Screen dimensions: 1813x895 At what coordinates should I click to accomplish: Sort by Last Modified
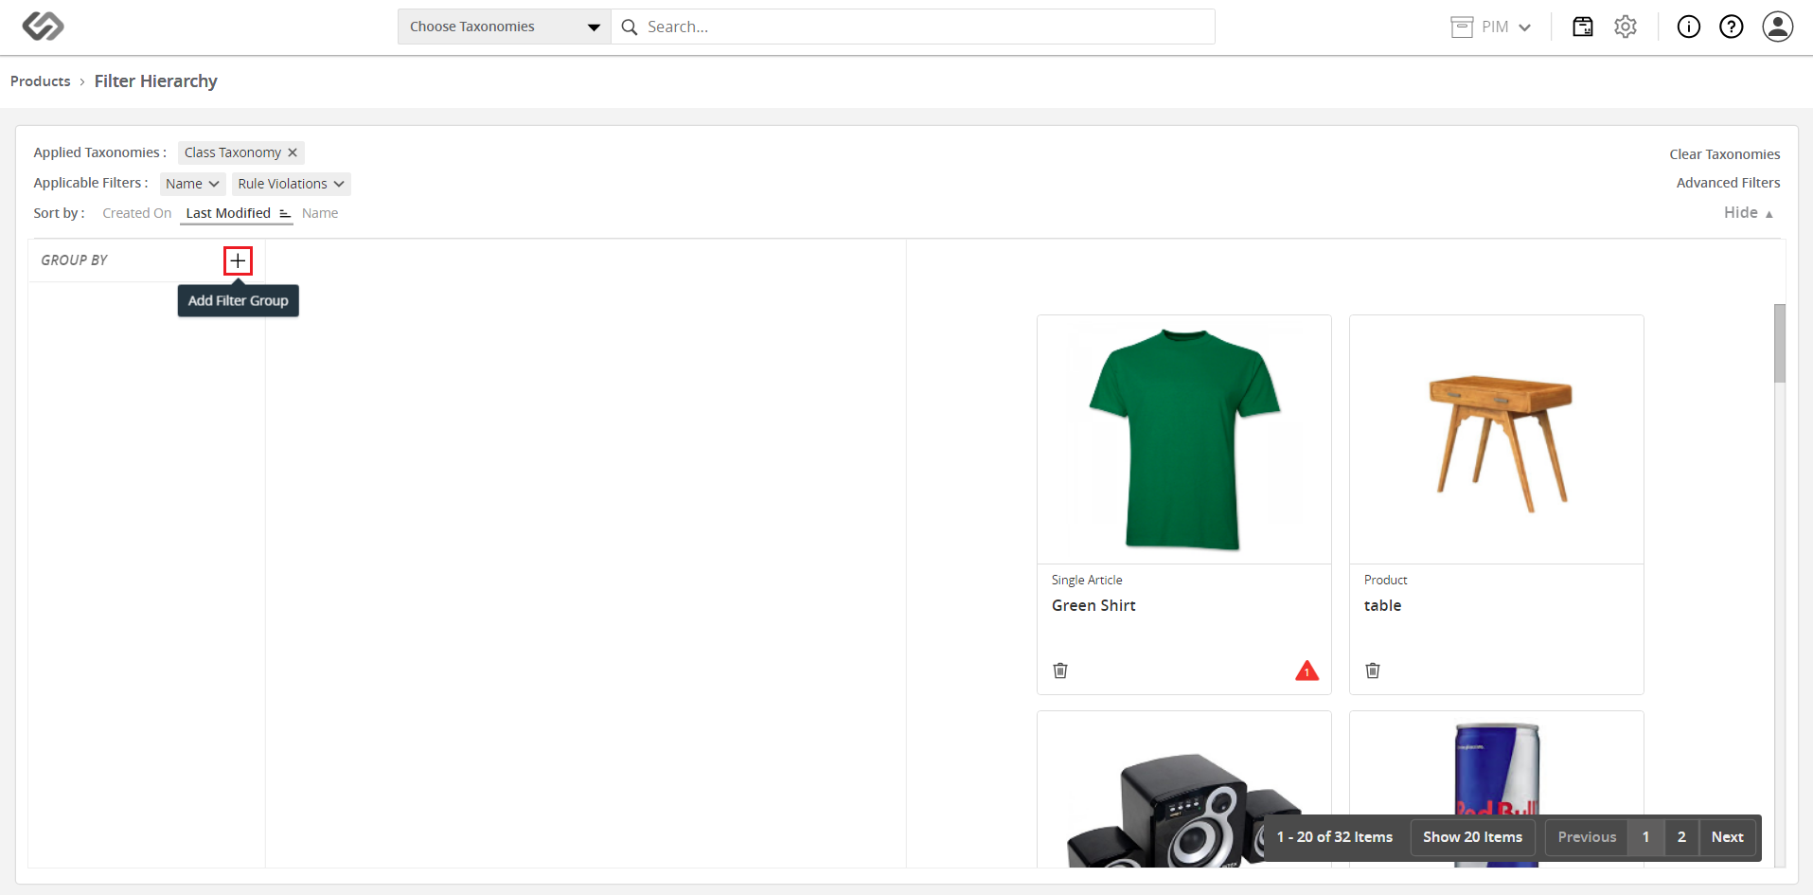228,213
